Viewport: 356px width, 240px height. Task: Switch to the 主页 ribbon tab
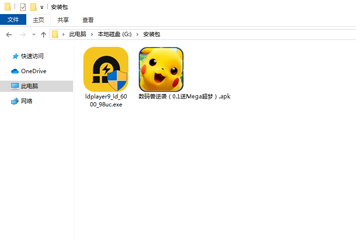[x=38, y=20]
